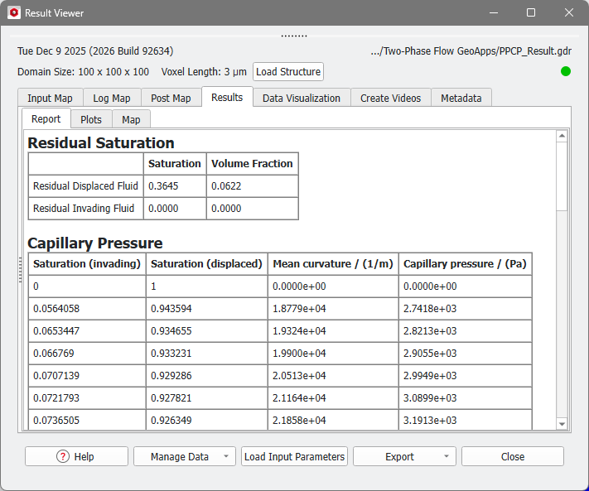Open the Map sub-tab
The width and height of the screenshot is (589, 491).
point(131,119)
